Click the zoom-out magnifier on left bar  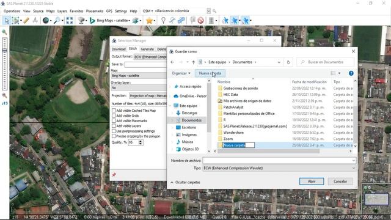click(x=4, y=95)
